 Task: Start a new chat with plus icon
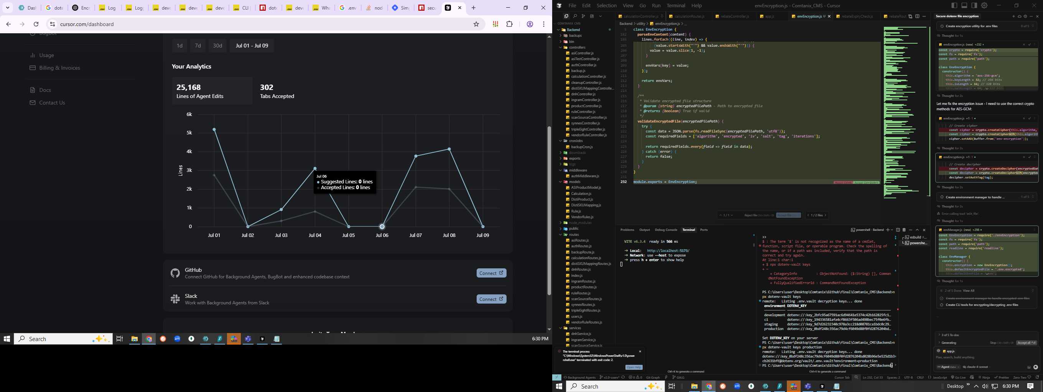[1013, 16]
